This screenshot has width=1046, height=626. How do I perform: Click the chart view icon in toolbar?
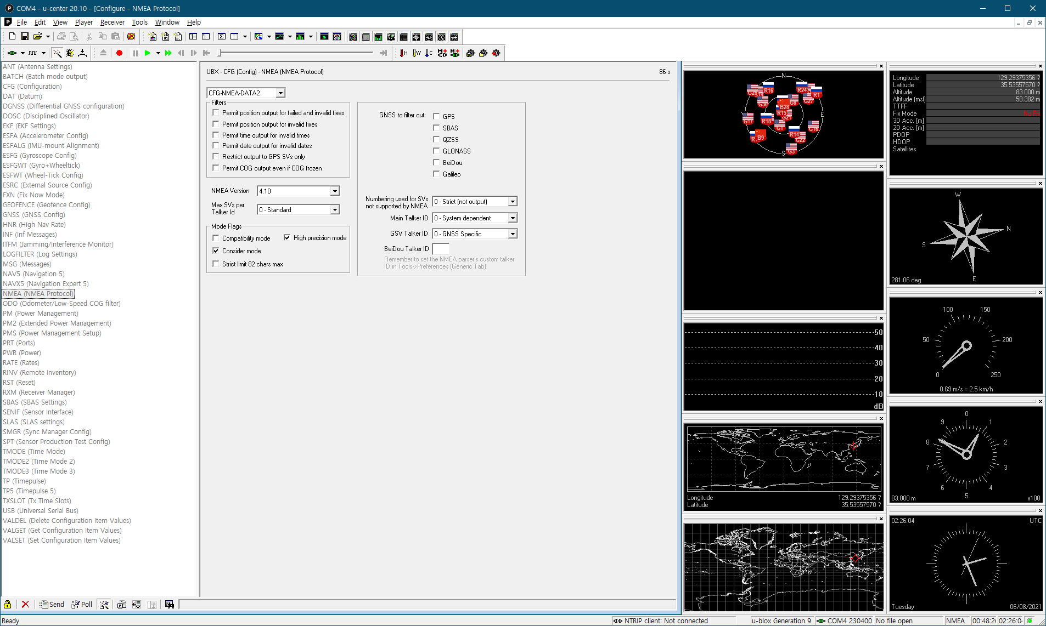[279, 36]
